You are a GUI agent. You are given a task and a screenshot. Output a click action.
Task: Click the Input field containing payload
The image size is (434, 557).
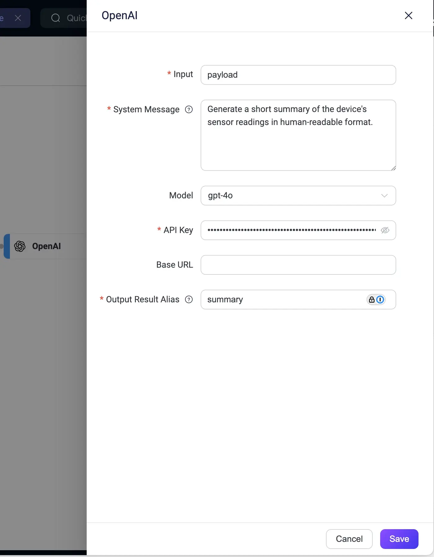click(298, 75)
